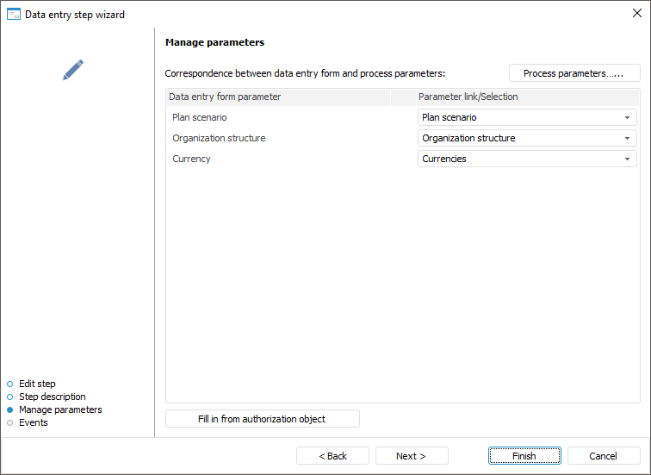651x475 pixels.
Task: Click the pencil edit icon
Action: (73, 70)
